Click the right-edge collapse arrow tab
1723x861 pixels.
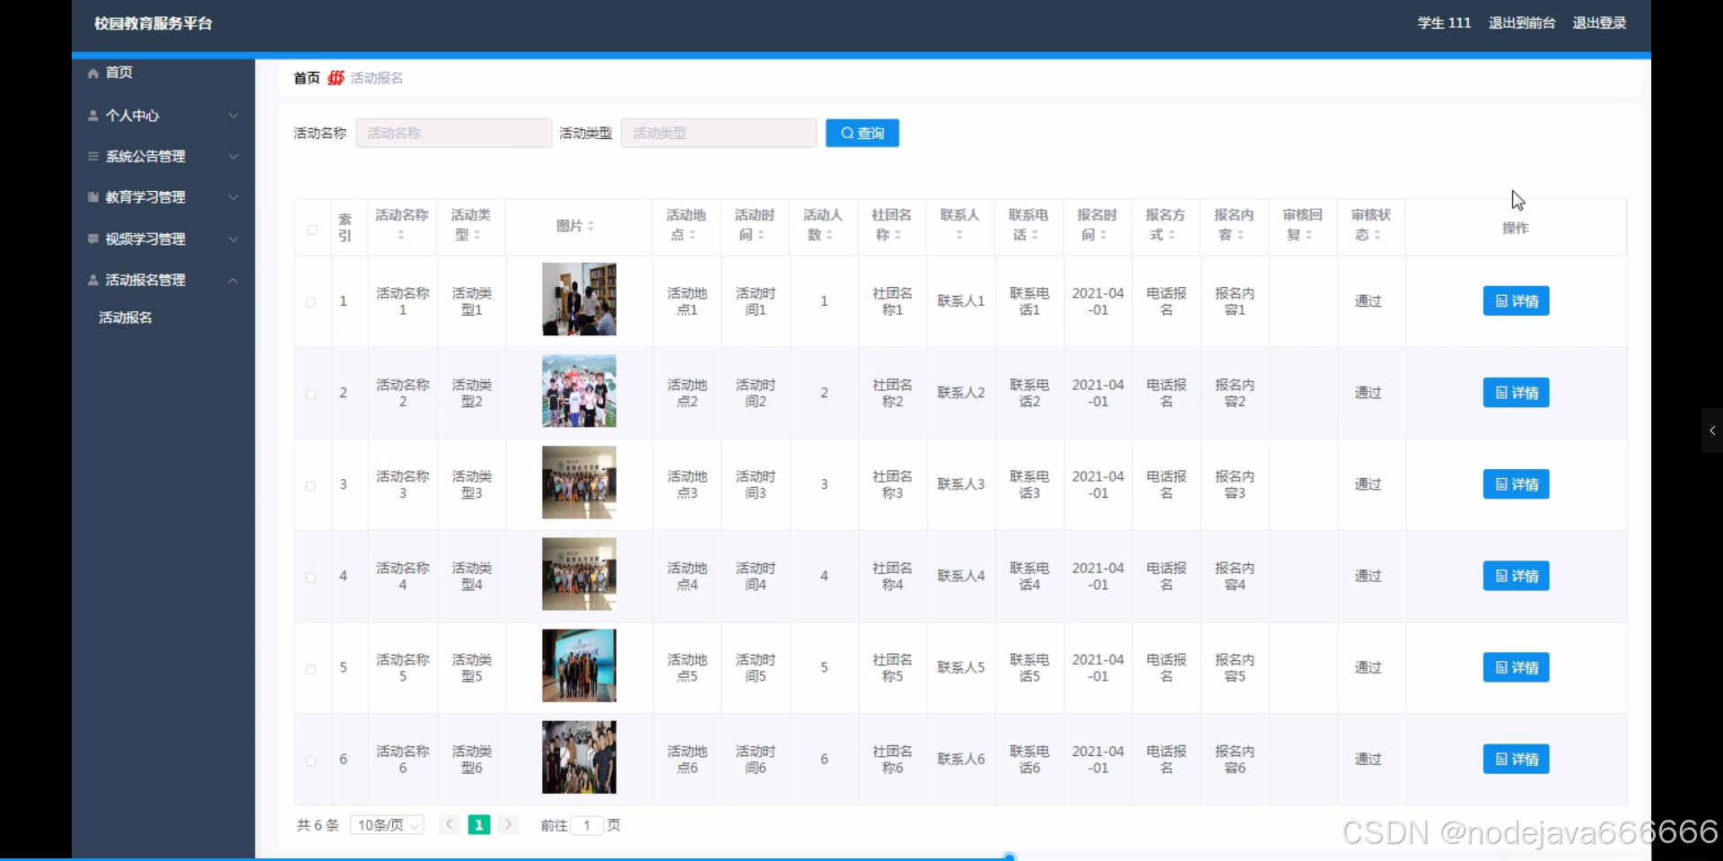(x=1712, y=430)
